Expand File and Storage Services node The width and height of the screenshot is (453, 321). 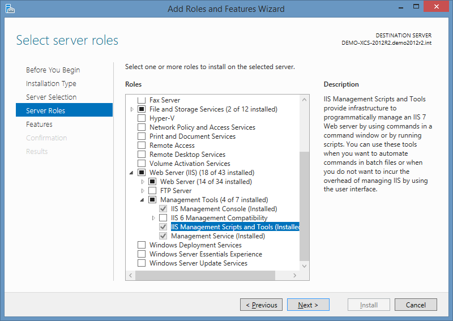click(x=132, y=109)
